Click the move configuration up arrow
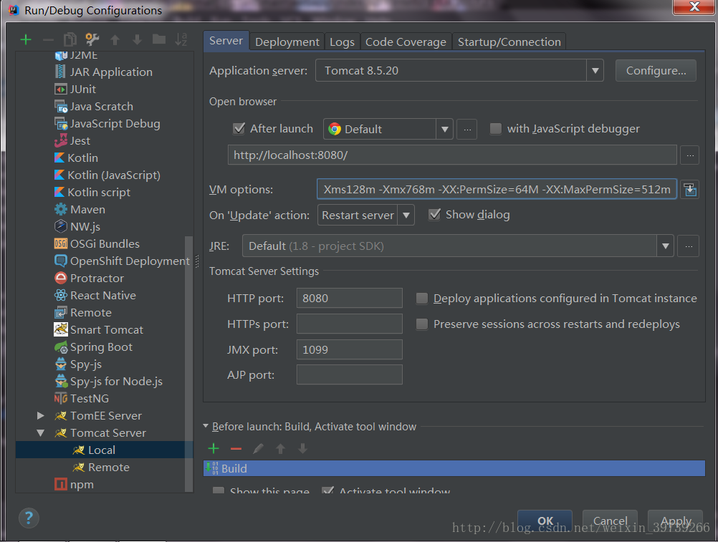 click(x=115, y=40)
